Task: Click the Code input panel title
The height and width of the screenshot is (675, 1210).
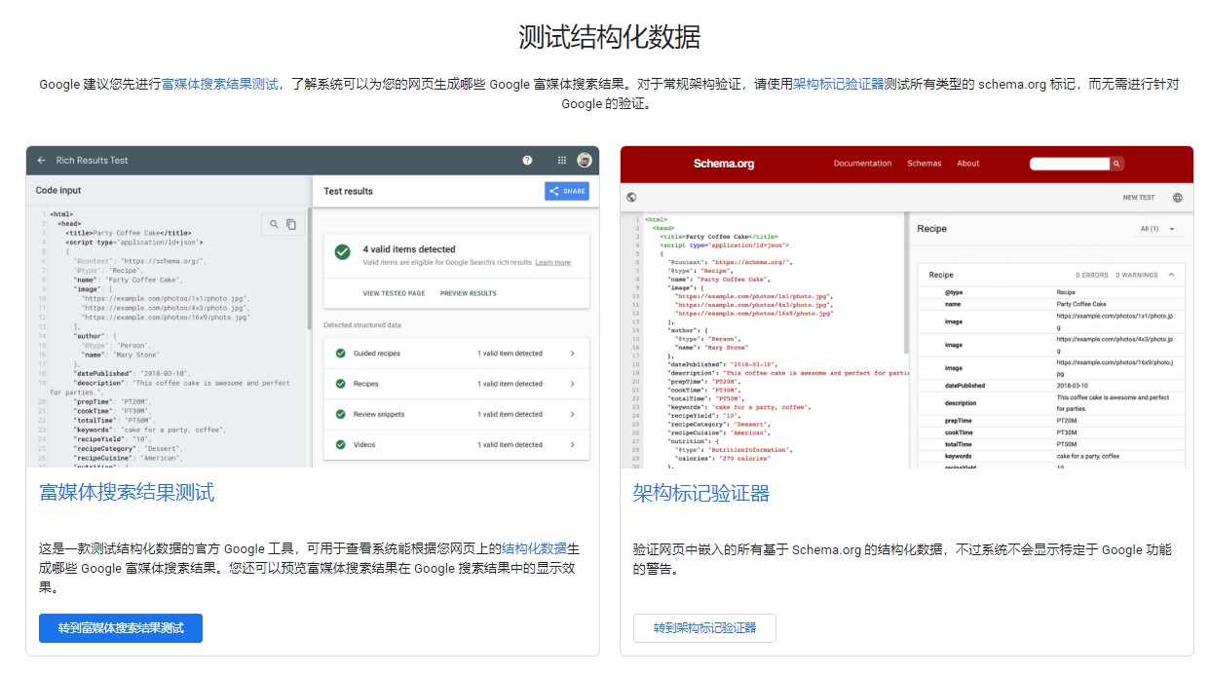Action: (x=58, y=190)
